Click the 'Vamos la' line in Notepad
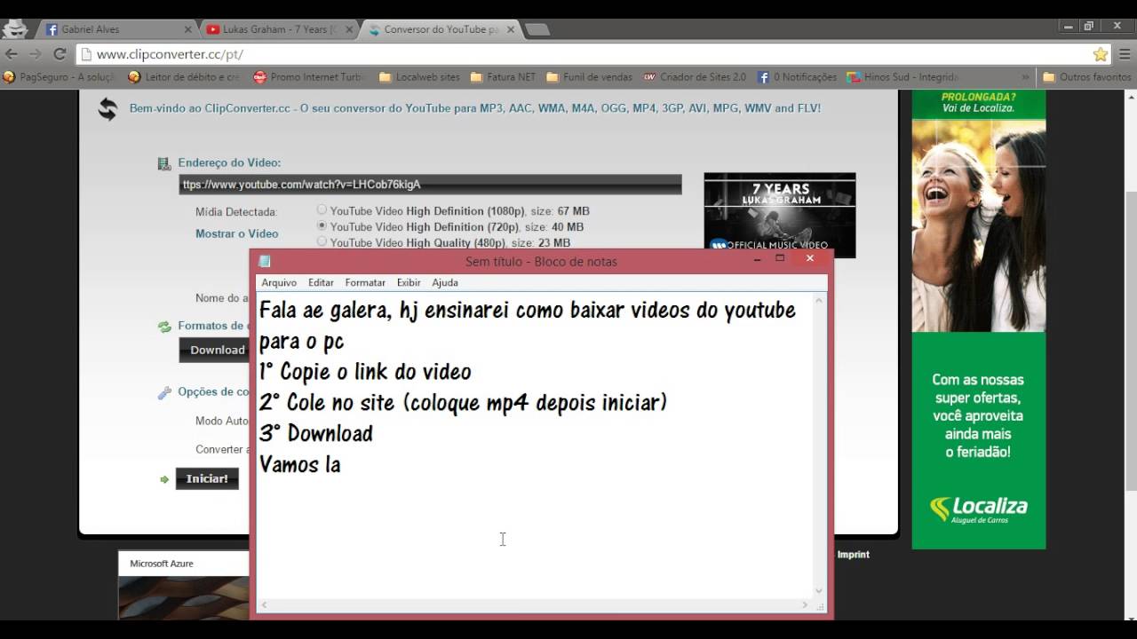 click(x=300, y=464)
